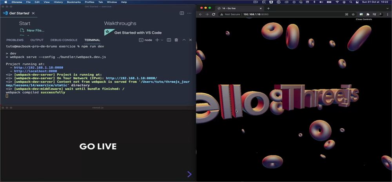Click the Bluetooth icon in menu bar

point(314,2)
